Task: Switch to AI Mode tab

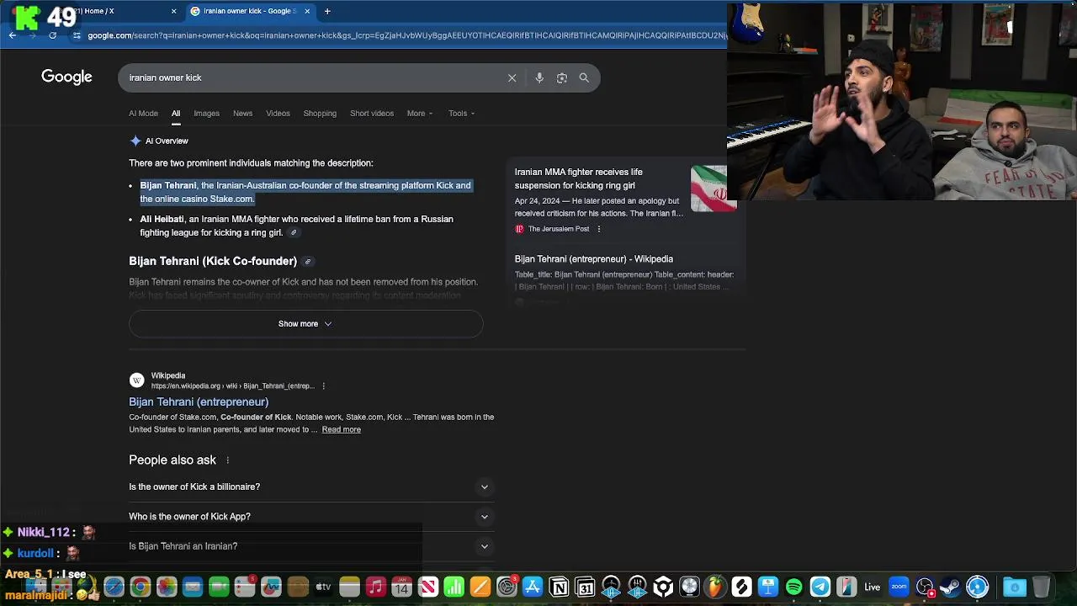Action: [143, 114]
